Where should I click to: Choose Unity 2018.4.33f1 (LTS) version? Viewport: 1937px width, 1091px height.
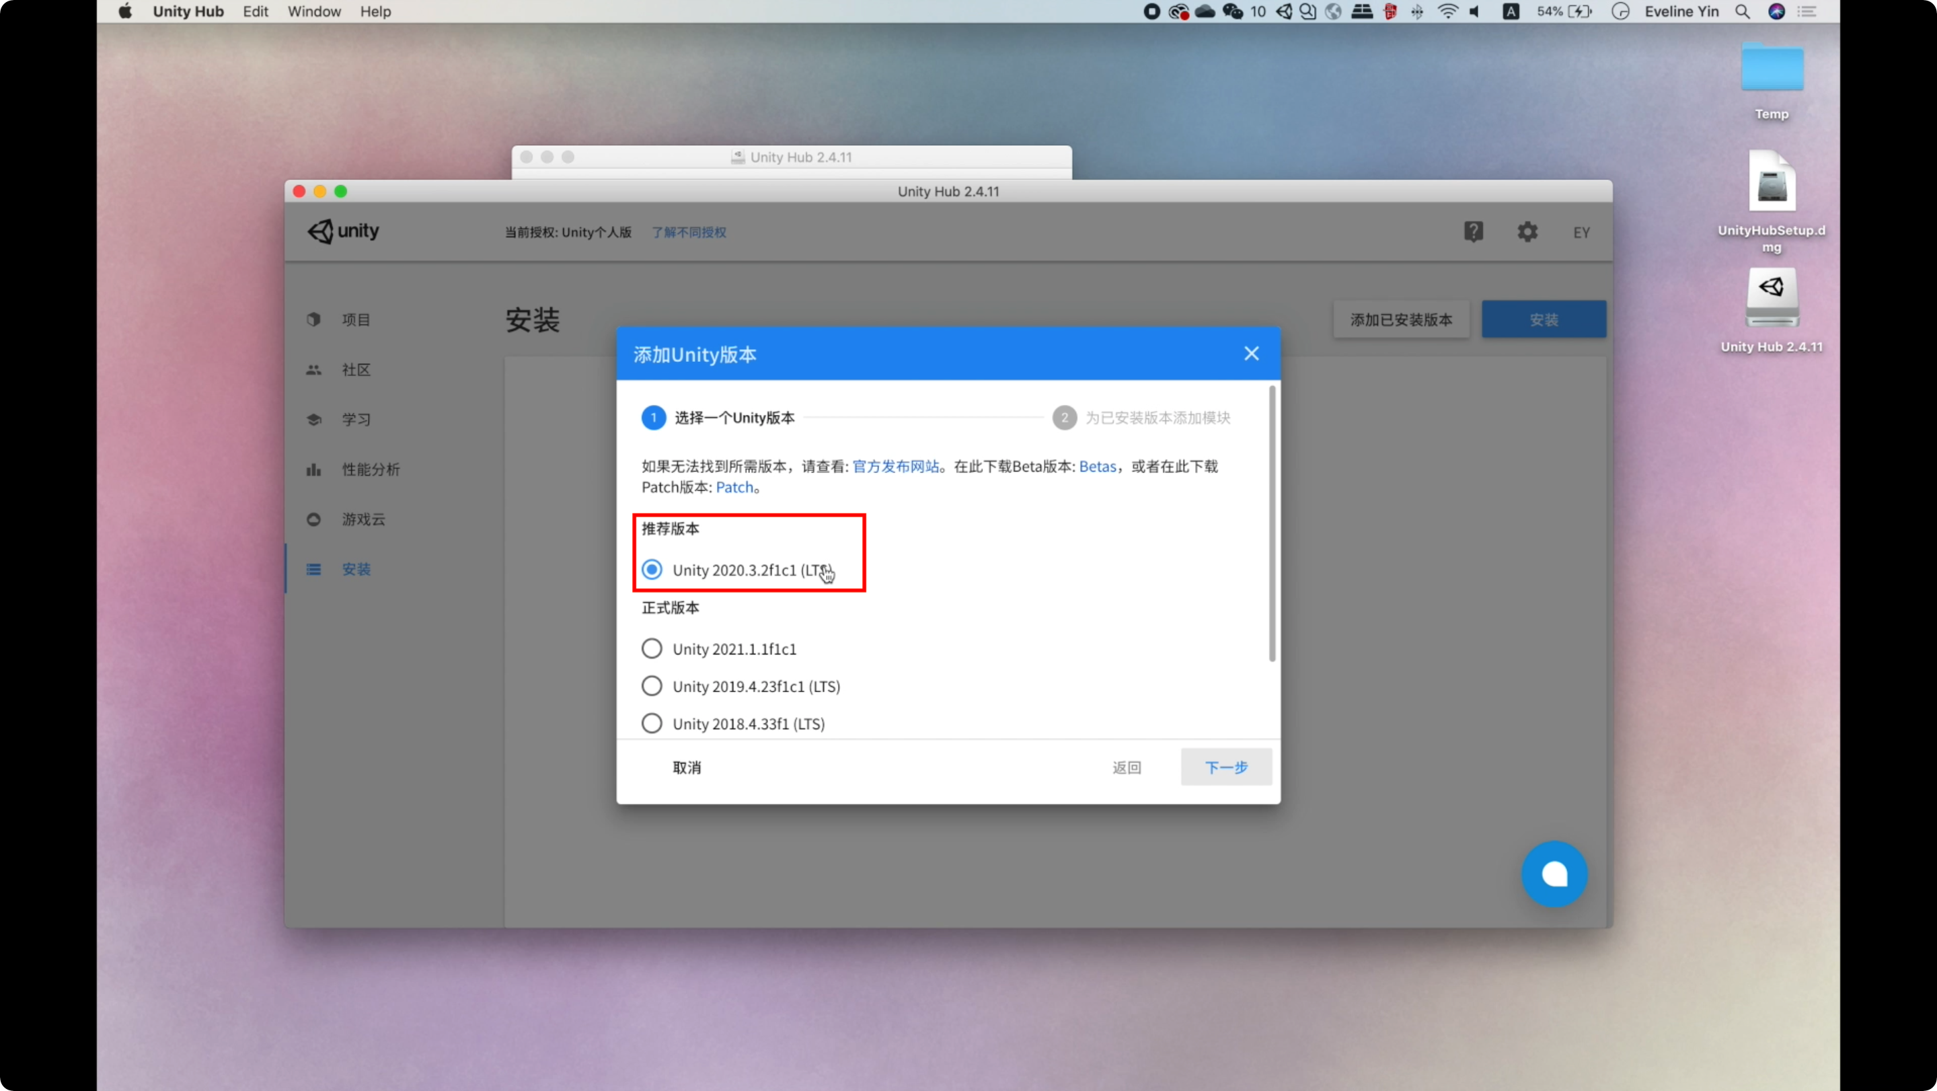click(x=652, y=723)
